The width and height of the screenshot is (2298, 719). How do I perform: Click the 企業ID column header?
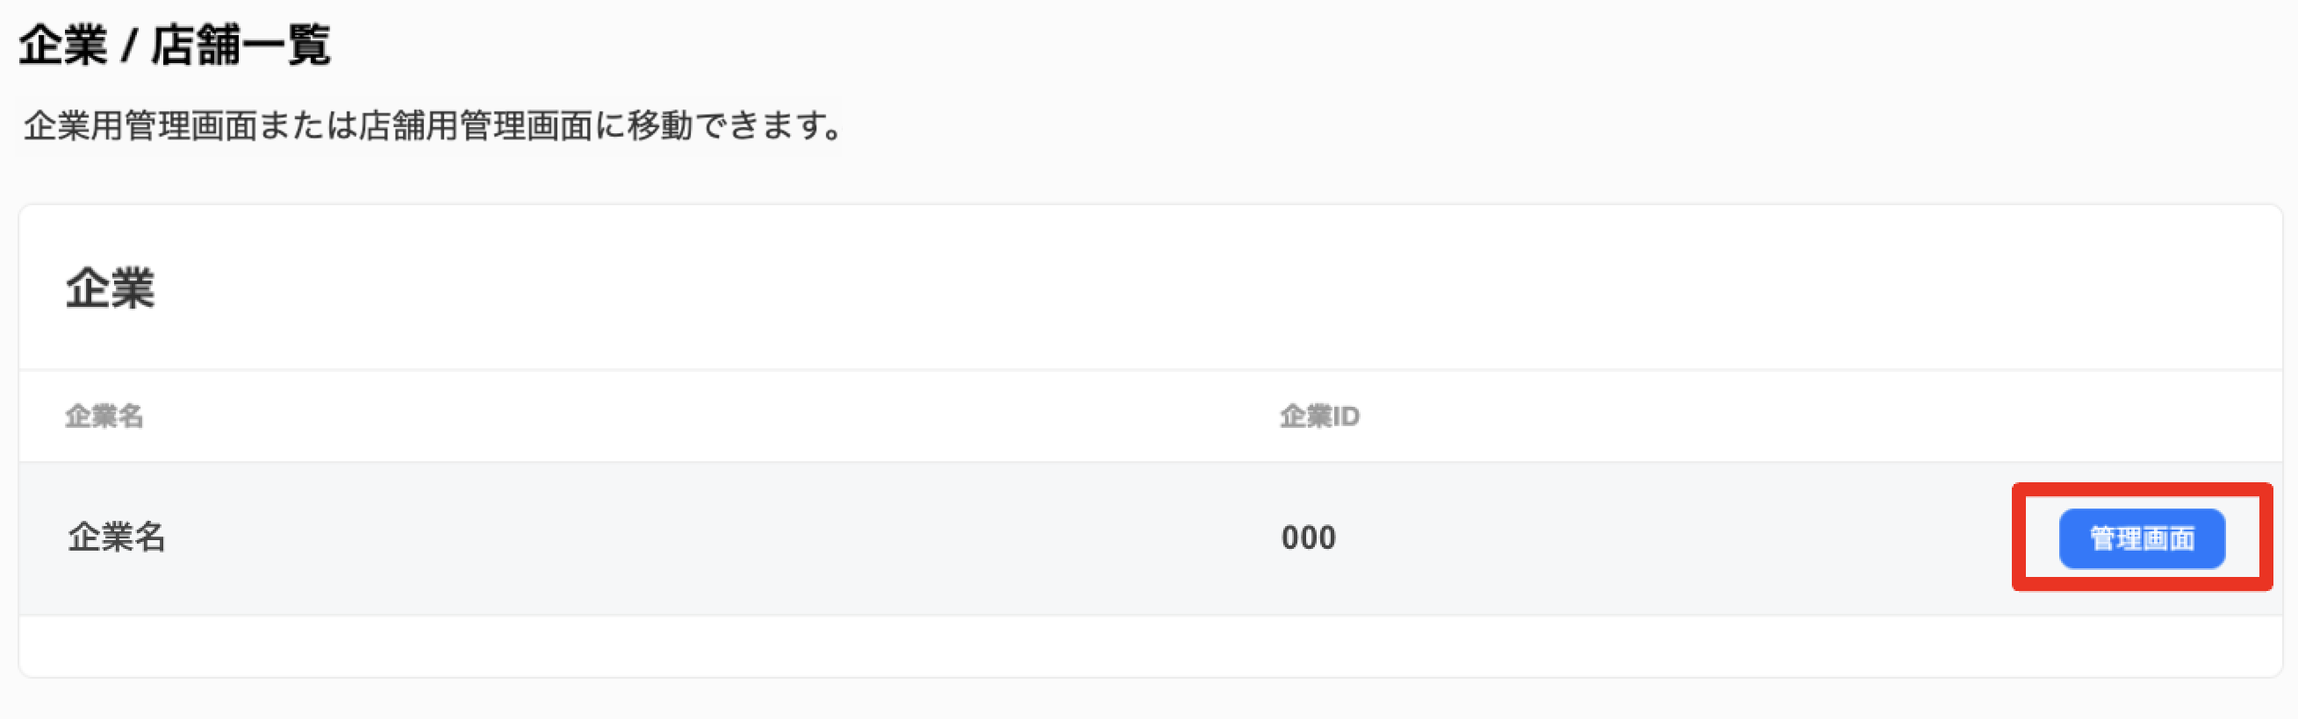(1319, 416)
